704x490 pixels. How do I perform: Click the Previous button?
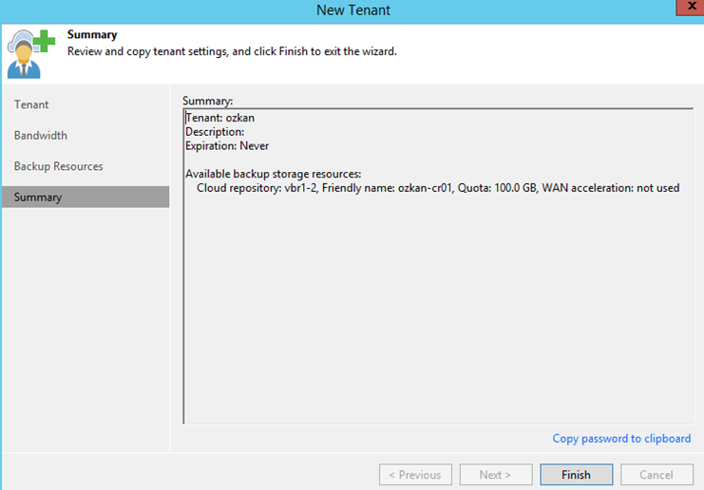pyautogui.click(x=415, y=474)
